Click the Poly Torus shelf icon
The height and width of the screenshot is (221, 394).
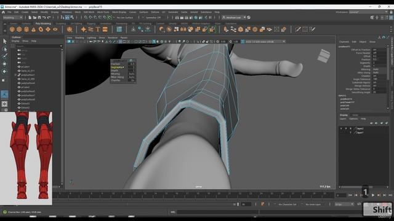(x=41, y=29)
